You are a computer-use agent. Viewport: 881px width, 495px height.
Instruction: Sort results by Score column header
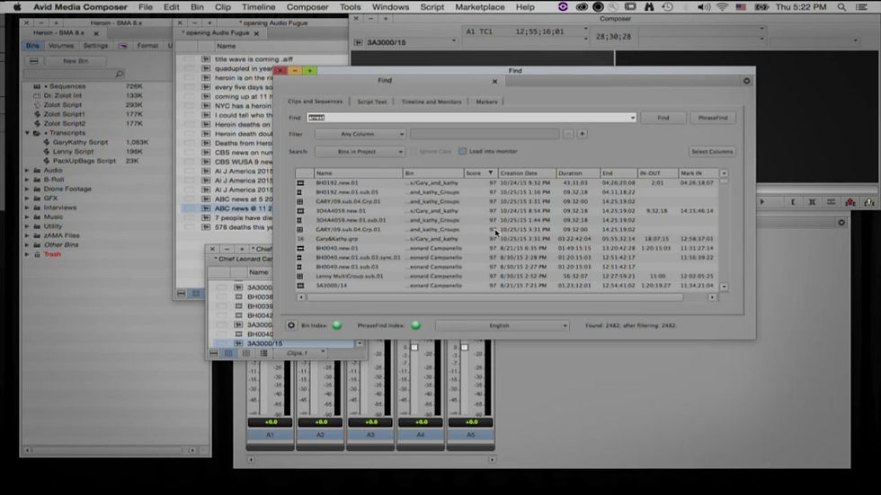click(x=480, y=173)
